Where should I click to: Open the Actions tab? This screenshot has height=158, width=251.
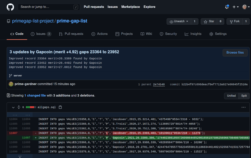pos(99,34)
